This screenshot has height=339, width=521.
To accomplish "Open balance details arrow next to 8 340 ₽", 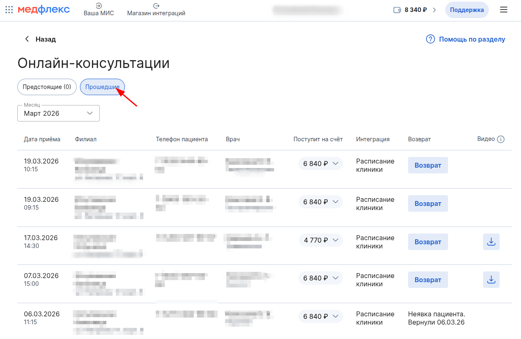I will coord(434,10).
